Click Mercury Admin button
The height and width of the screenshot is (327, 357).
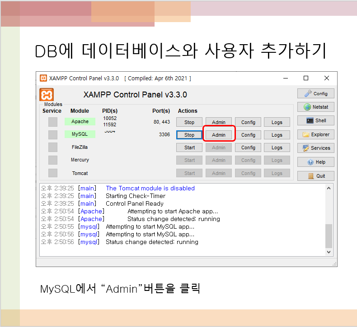219,160
